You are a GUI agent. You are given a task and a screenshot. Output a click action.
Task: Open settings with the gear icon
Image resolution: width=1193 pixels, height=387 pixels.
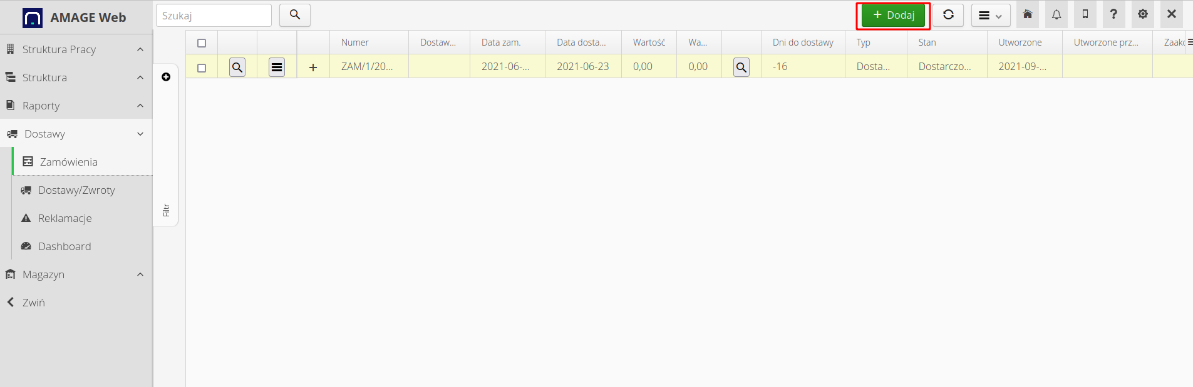[x=1143, y=14]
